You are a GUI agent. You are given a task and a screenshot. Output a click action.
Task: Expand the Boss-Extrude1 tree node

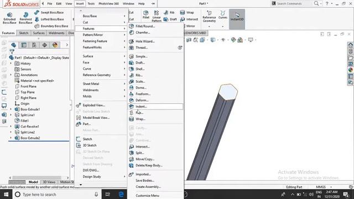[x=11, y=109]
